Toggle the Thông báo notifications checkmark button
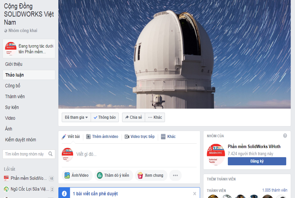 pyautogui.click(x=105, y=117)
